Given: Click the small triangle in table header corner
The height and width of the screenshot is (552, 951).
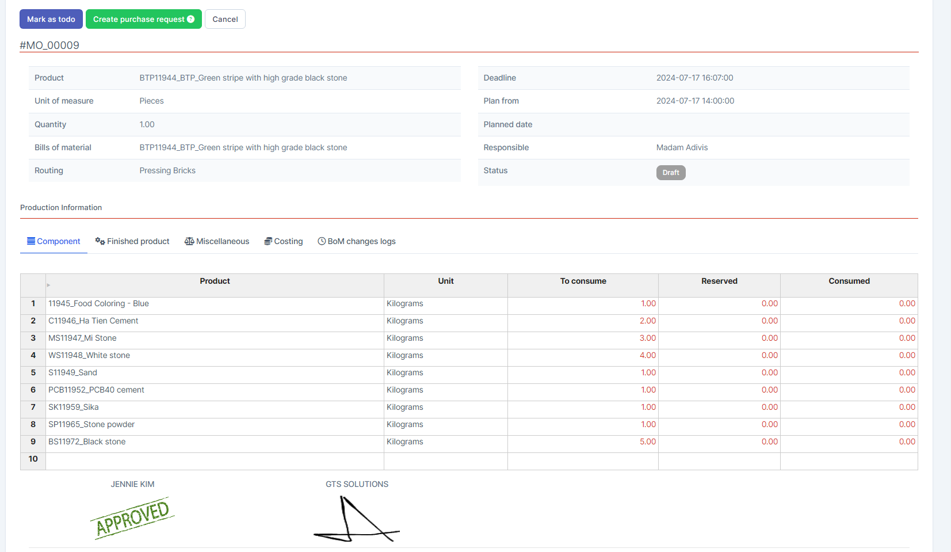Looking at the screenshot, I should [x=49, y=285].
